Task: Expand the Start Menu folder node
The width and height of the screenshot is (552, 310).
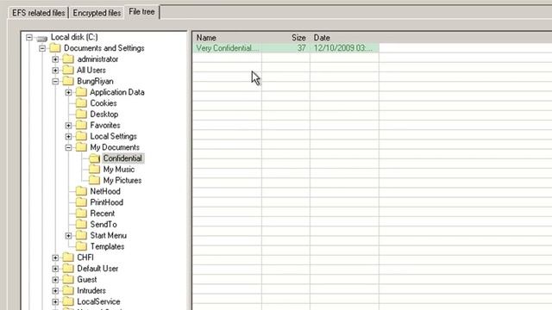Action: [x=68, y=236]
